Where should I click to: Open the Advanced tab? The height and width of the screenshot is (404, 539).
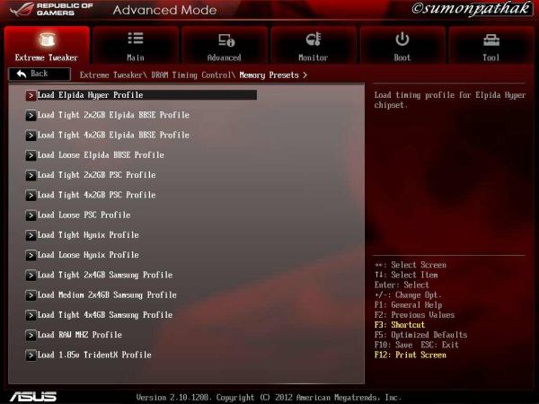click(x=225, y=45)
